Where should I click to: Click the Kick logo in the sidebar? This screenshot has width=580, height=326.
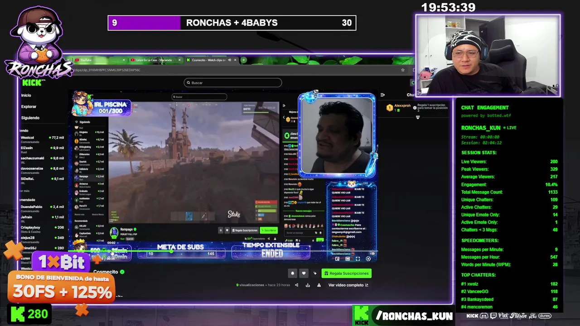point(32,82)
